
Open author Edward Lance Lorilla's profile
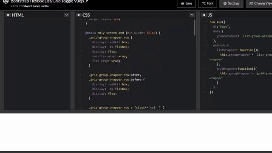coord(35,6)
